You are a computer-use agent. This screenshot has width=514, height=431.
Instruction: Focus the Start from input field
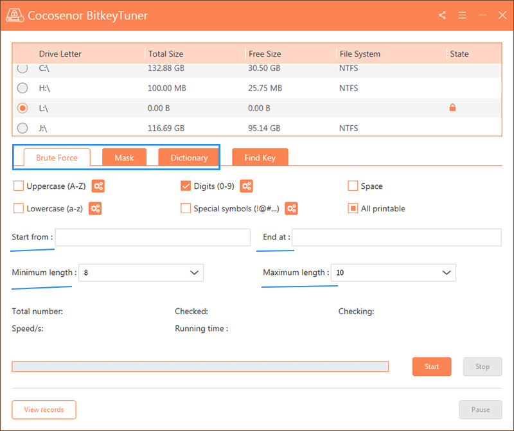tap(153, 237)
